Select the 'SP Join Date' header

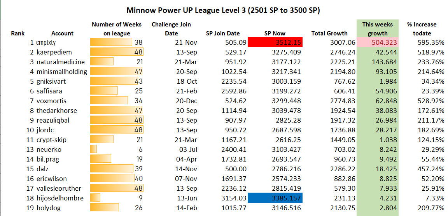click(223, 33)
